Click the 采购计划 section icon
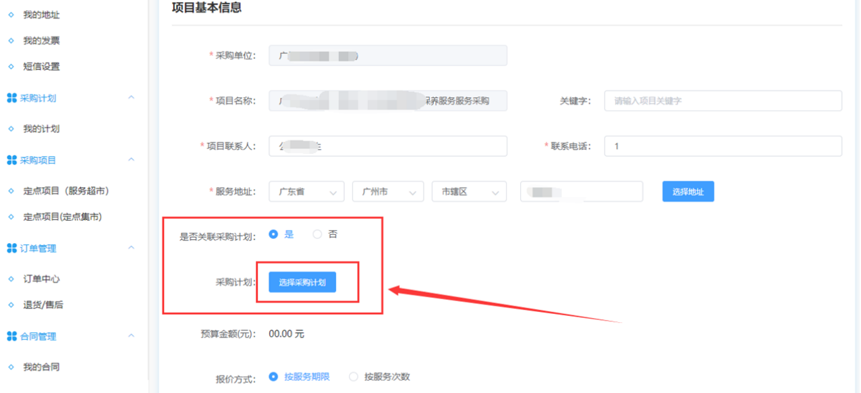The image size is (861, 393). click(x=11, y=98)
